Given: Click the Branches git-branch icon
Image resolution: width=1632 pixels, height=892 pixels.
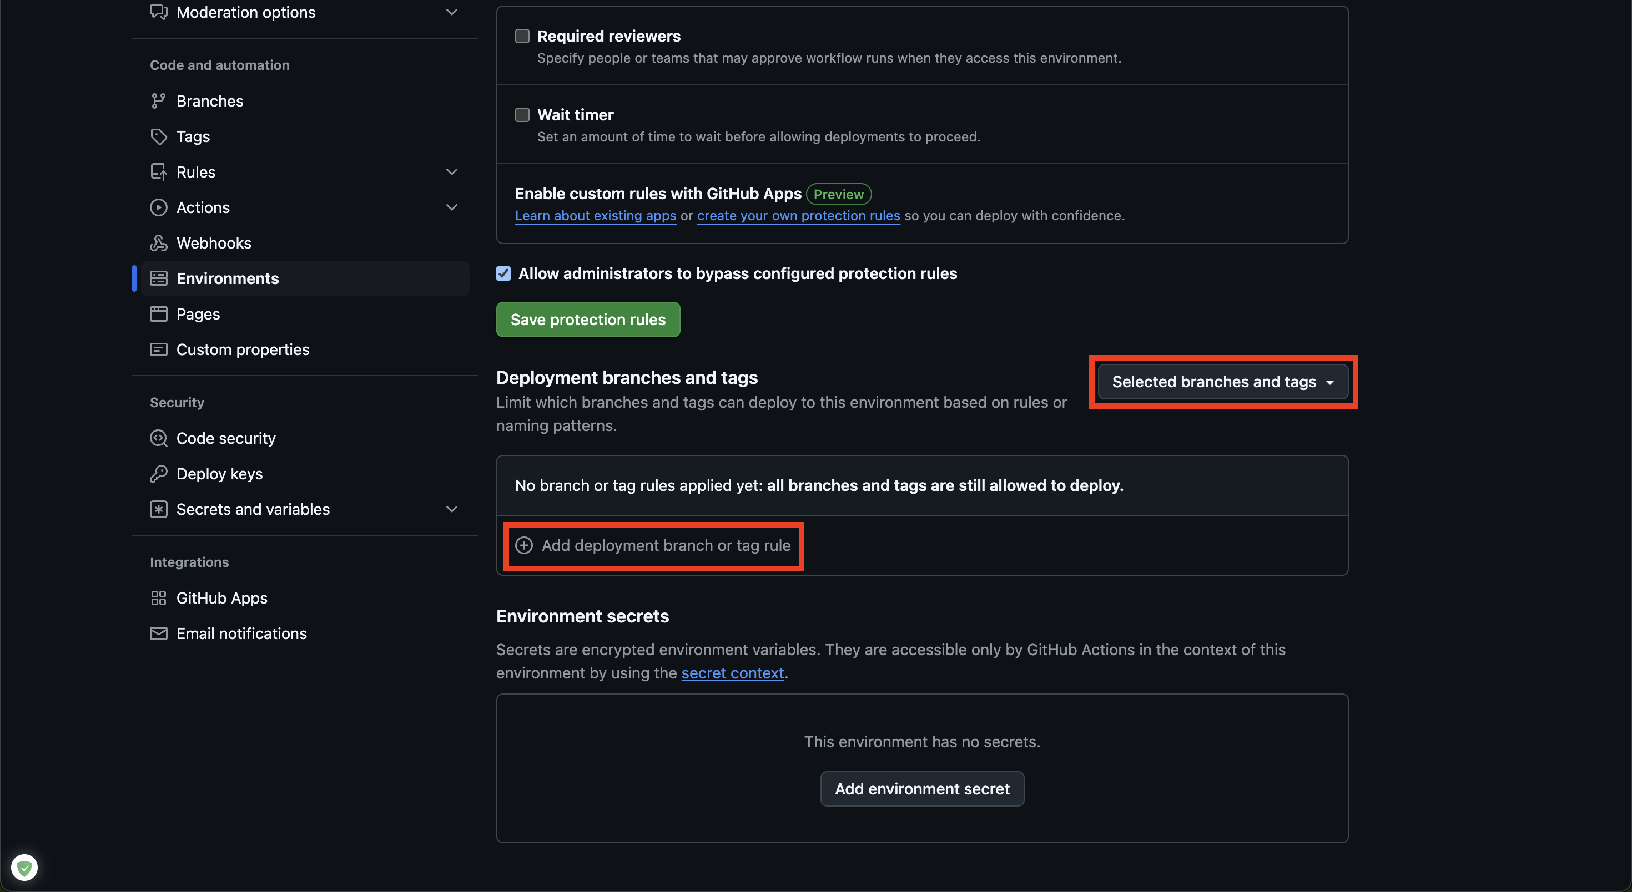Looking at the screenshot, I should tap(158, 100).
